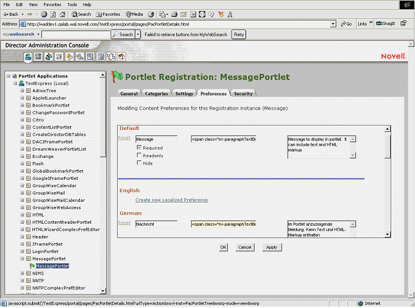Click the orange arrows workflow console icon
Screen dimensions: 415x308
coord(111,56)
